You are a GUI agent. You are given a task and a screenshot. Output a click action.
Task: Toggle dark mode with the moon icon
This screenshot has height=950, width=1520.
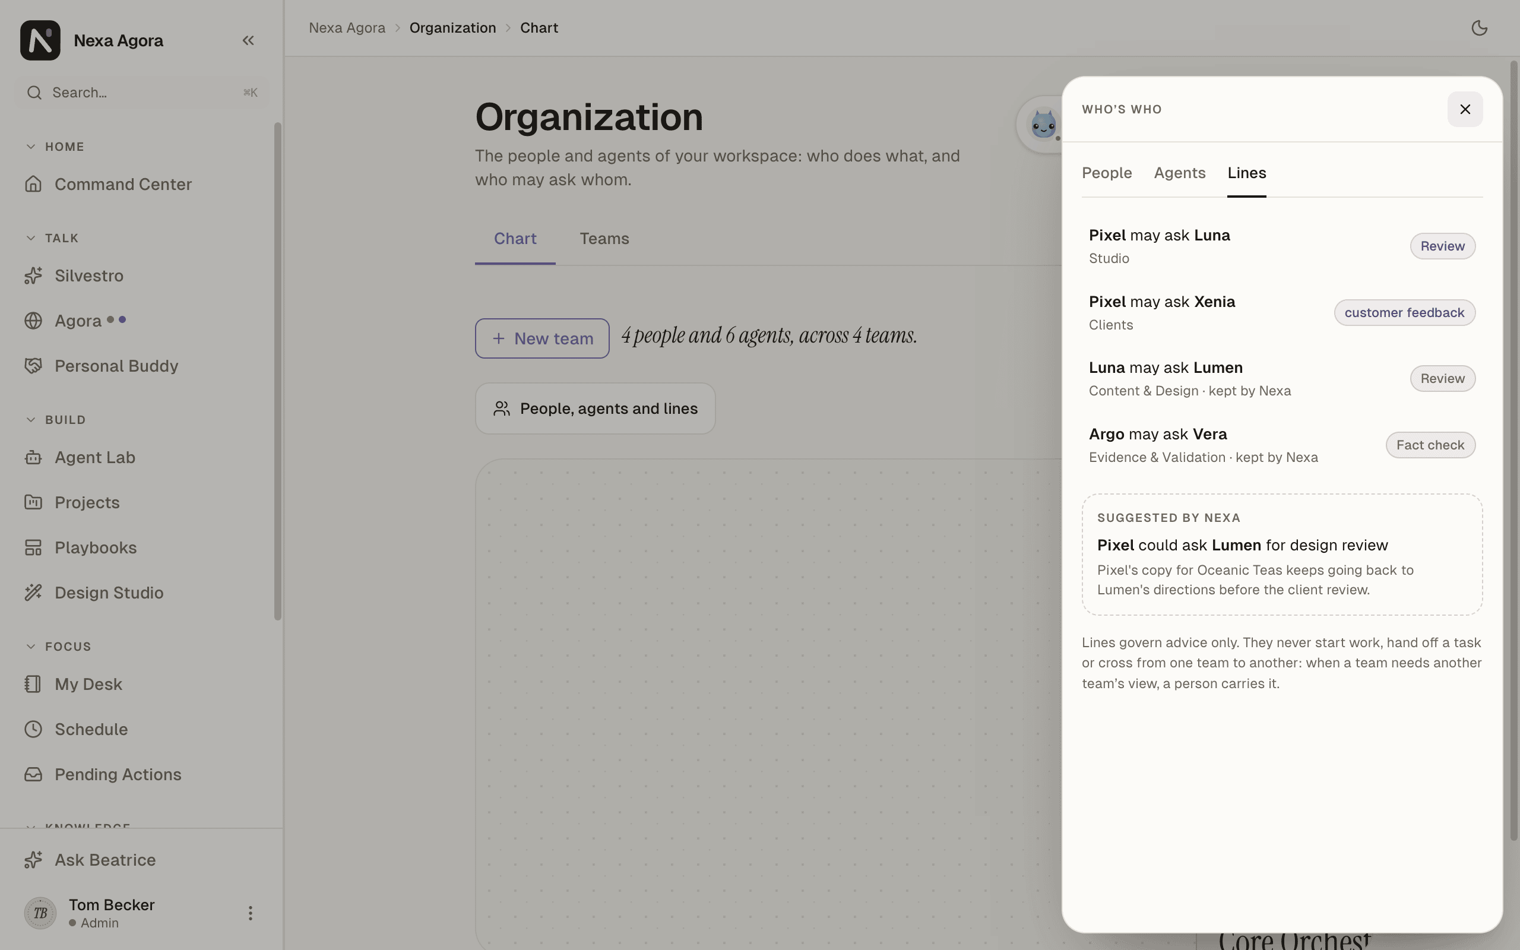pyautogui.click(x=1479, y=28)
